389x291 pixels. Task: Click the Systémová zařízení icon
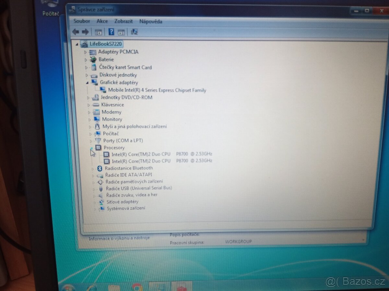click(x=102, y=209)
